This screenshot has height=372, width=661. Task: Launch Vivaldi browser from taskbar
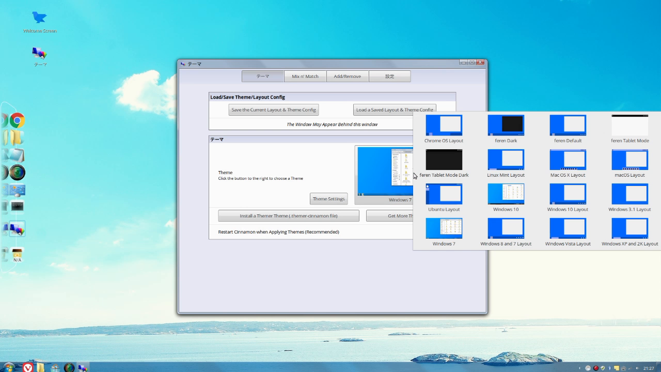[28, 367]
